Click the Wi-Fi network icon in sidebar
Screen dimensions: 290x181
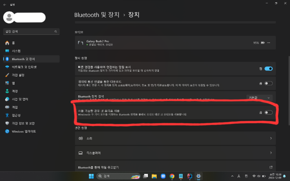pyautogui.click(x=7, y=67)
